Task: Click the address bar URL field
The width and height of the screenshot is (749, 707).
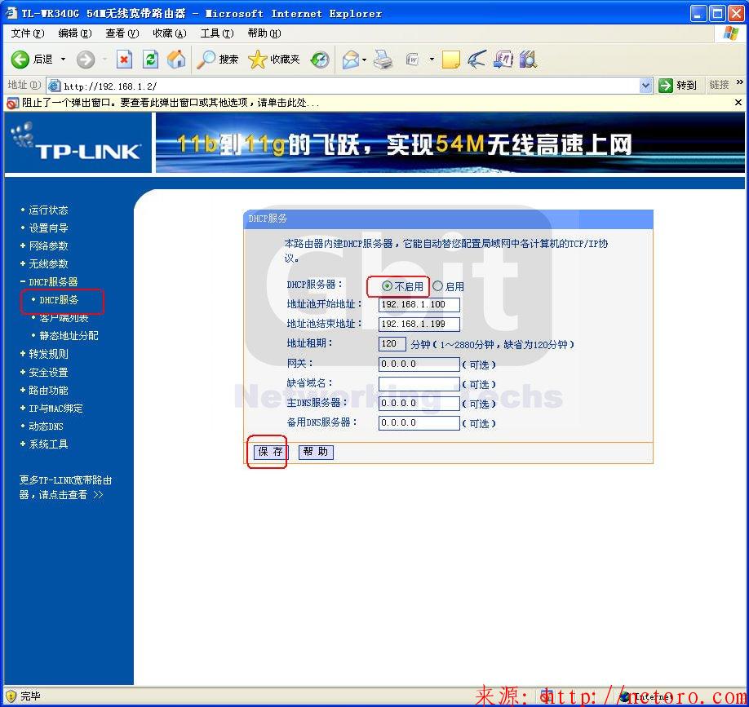Action: coord(351,86)
